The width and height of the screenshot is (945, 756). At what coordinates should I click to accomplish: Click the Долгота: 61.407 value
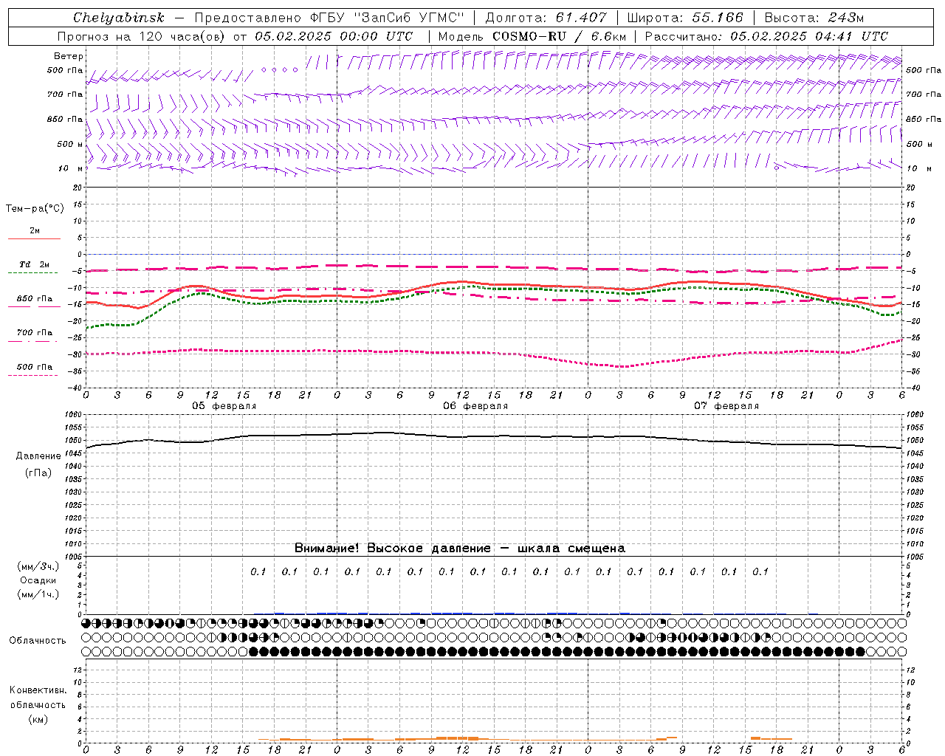pos(546,18)
